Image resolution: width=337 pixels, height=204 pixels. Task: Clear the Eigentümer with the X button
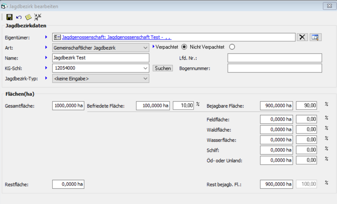coord(302,37)
